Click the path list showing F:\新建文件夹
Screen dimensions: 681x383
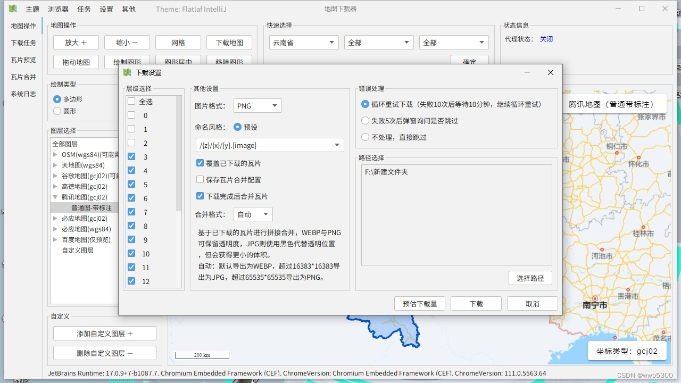[456, 215]
